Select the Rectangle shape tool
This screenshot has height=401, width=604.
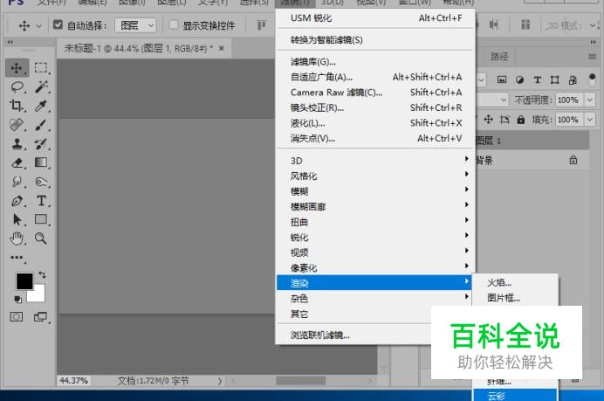pos(41,219)
